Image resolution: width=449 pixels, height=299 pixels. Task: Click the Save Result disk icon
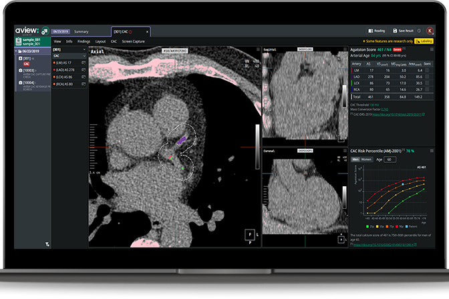(394, 31)
